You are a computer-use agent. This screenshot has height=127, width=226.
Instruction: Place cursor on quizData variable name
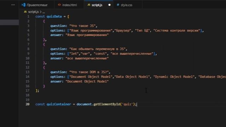(x=54, y=17)
